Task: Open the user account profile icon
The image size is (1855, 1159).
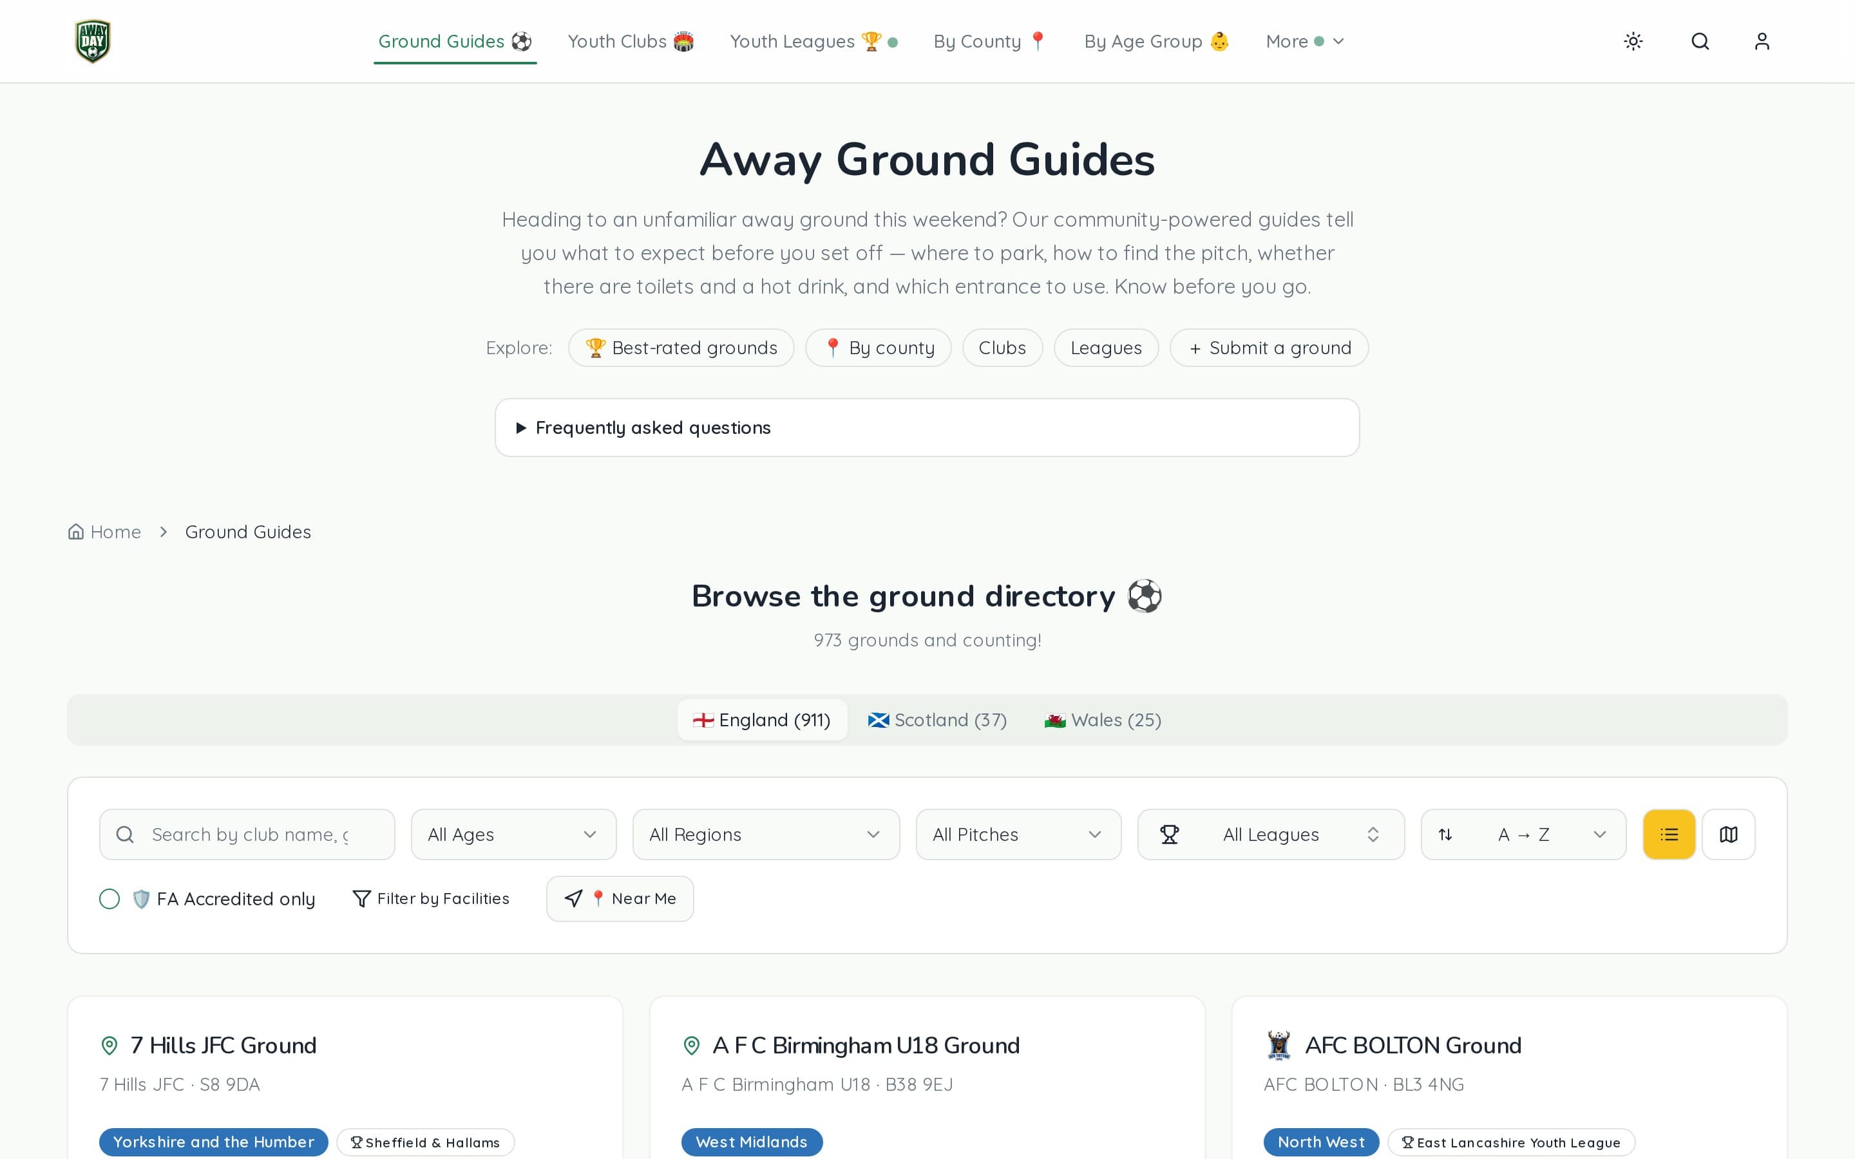Action: click(x=1762, y=41)
